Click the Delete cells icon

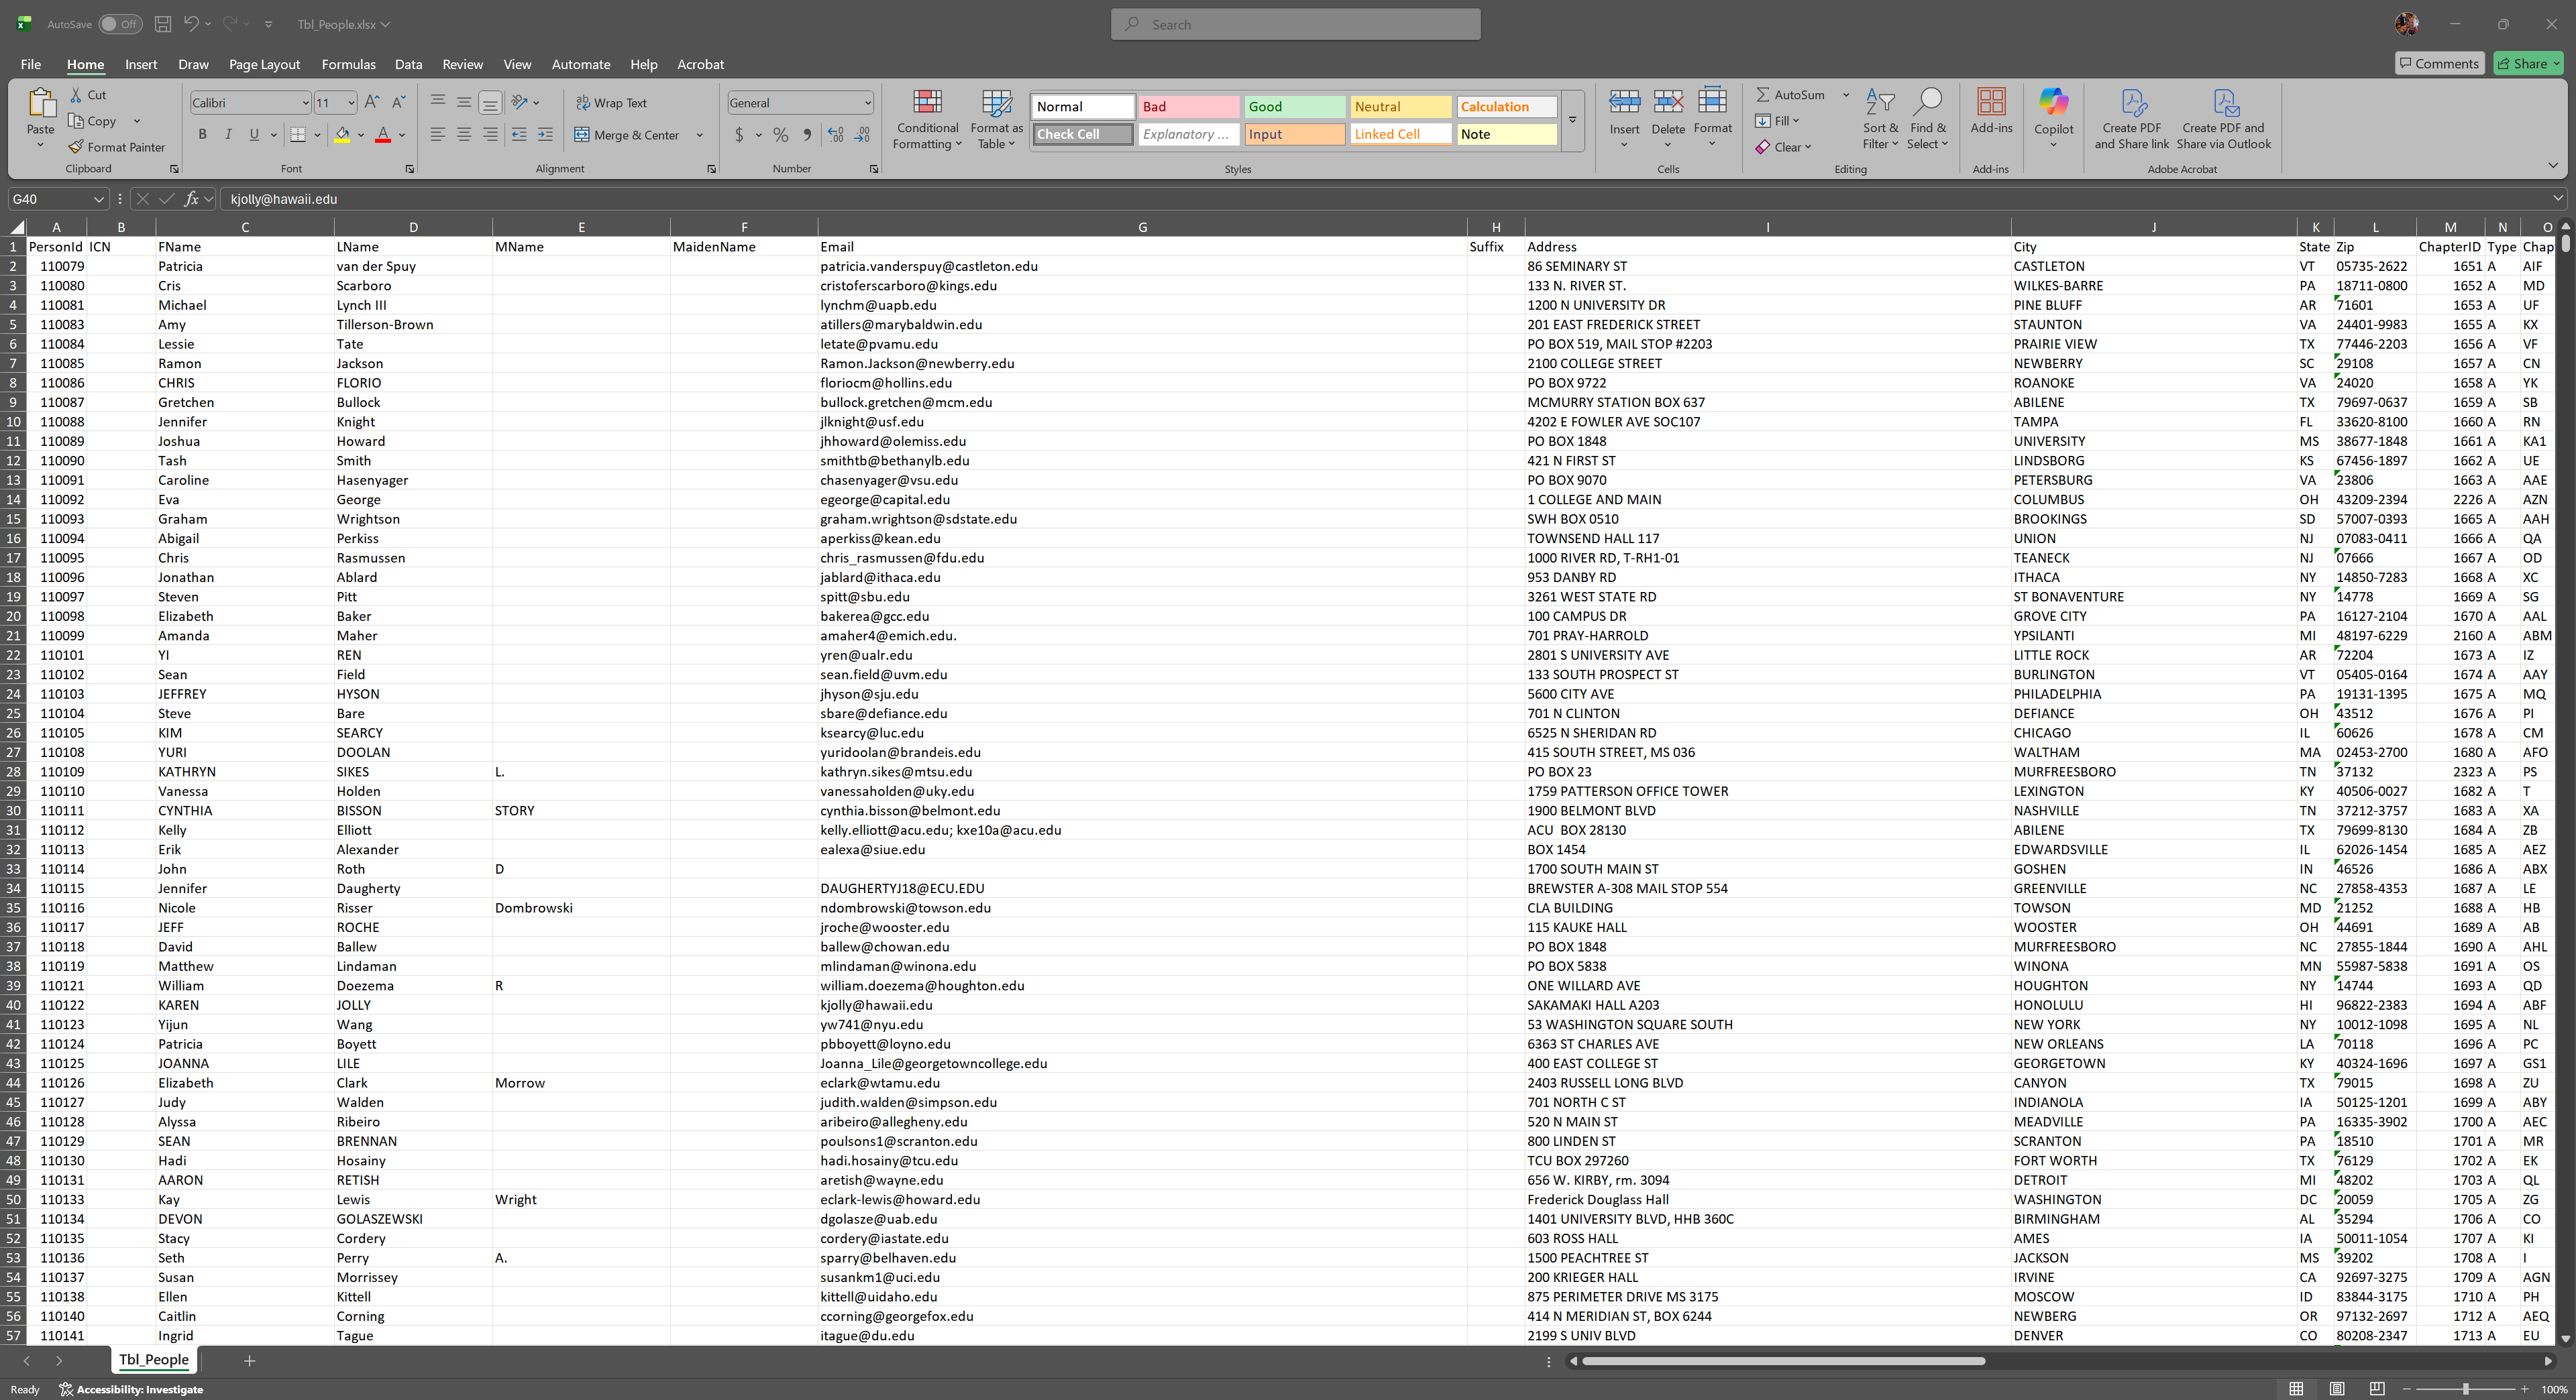(1668, 103)
